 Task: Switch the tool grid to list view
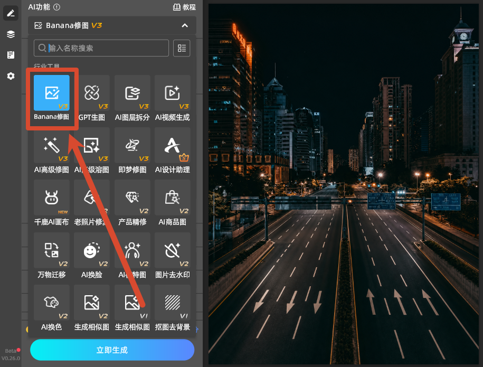(182, 48)
